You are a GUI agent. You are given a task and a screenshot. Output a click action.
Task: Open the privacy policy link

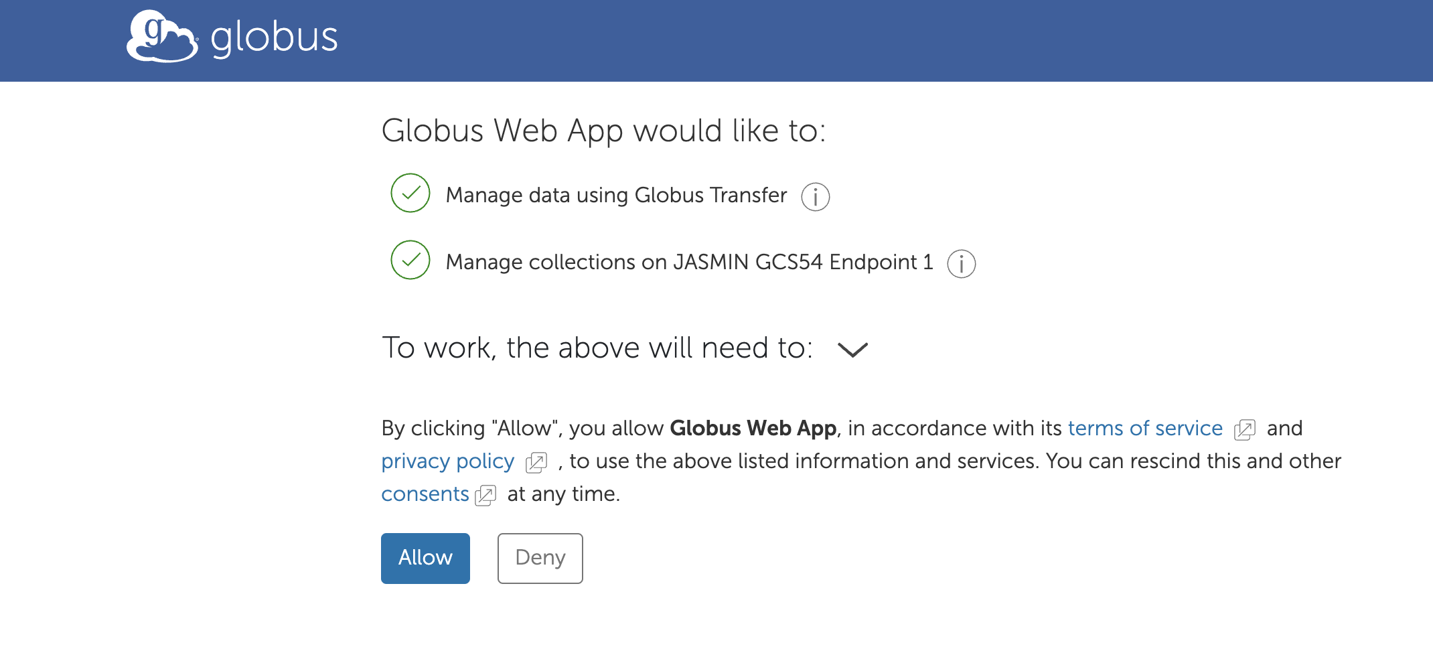click(447, 461)
